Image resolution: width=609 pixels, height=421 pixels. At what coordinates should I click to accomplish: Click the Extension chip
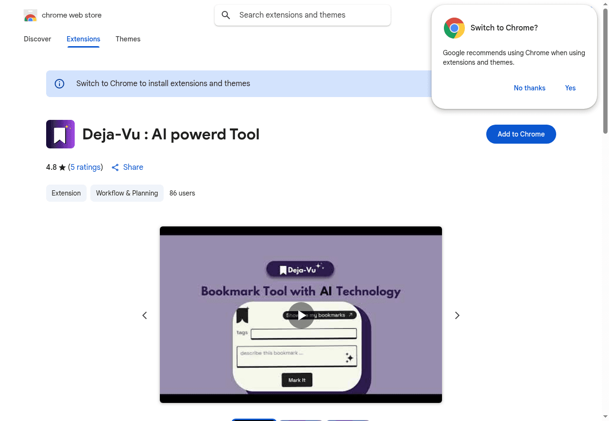pos(66,193)
